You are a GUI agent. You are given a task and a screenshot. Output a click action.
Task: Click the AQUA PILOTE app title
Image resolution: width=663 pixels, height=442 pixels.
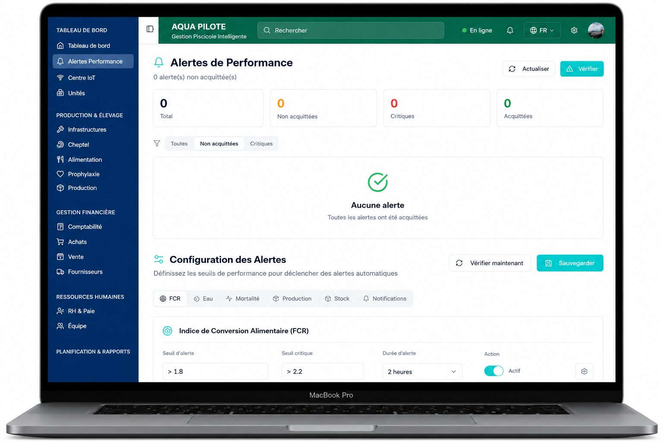199,26
